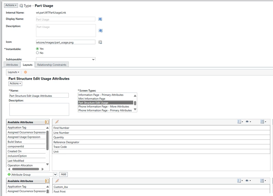Viewport: 273px width, 196px height.
Task: Open the second group's row layout dropdown icon
Action: pyautogui.click(x=240, y=180)
